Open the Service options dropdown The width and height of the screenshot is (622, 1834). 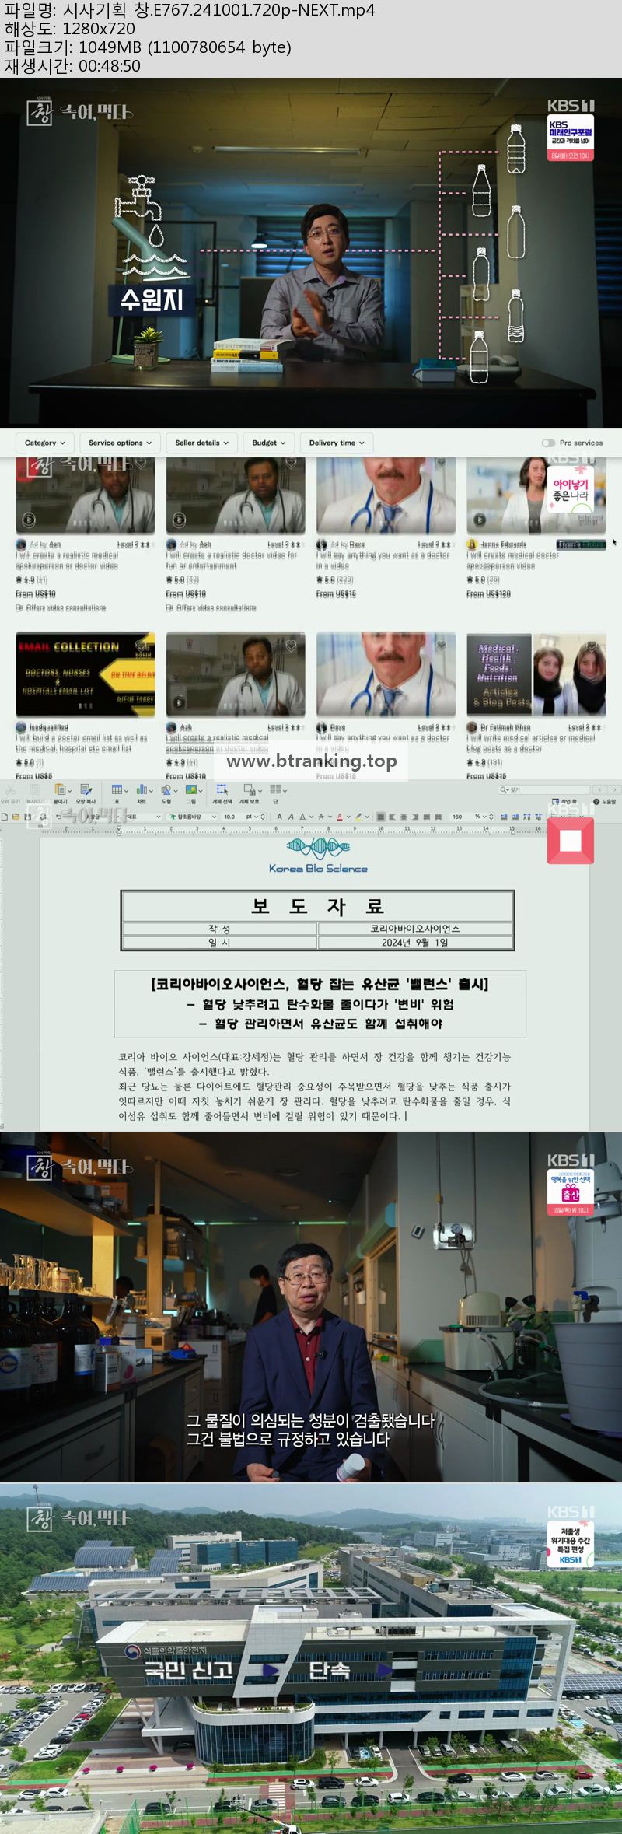pos(120,443)
